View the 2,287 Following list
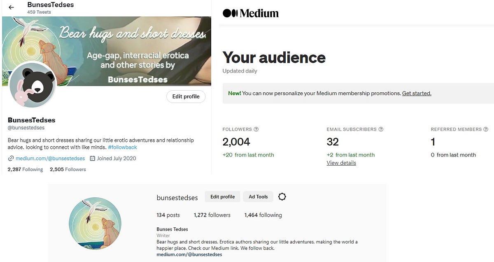Screen dimensions: 494x262 click(25, 169)
